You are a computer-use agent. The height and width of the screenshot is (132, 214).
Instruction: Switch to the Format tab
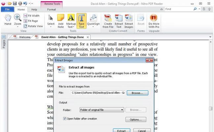(52, 10)
